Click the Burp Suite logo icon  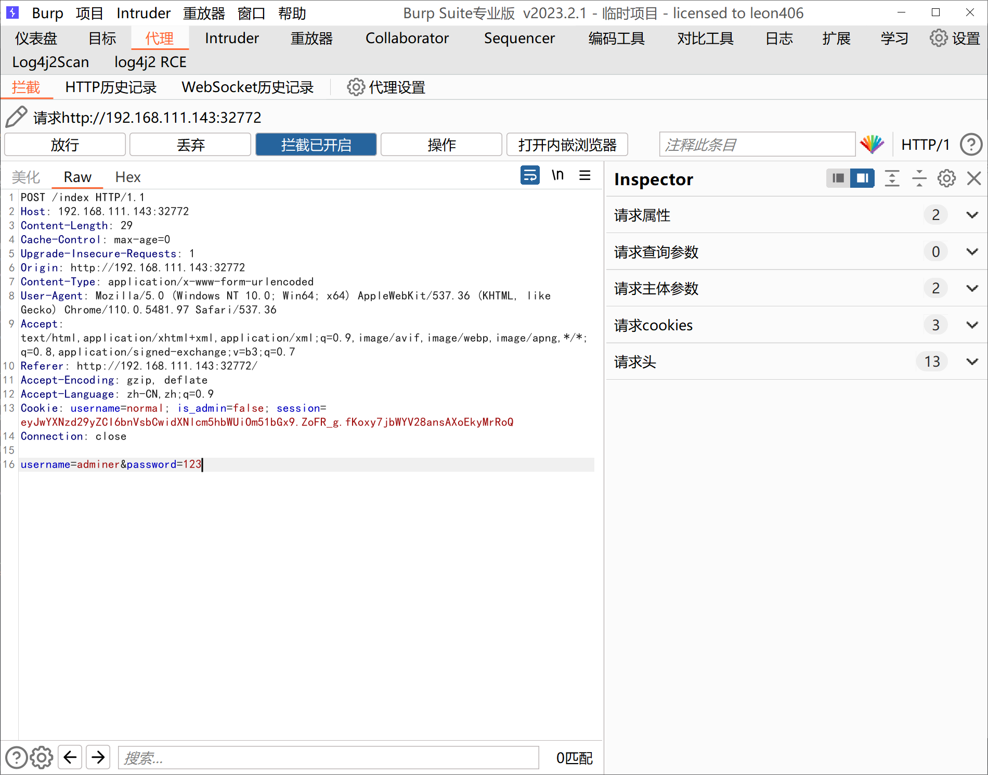[12, 12]
